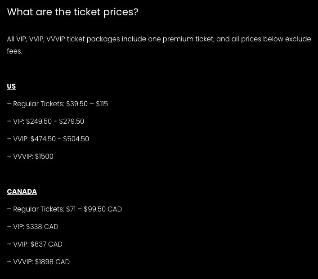The height and width of the screenshot is (279, 318).
Task: Click the "What are the ticket prices?" heading
Action: 72,12
